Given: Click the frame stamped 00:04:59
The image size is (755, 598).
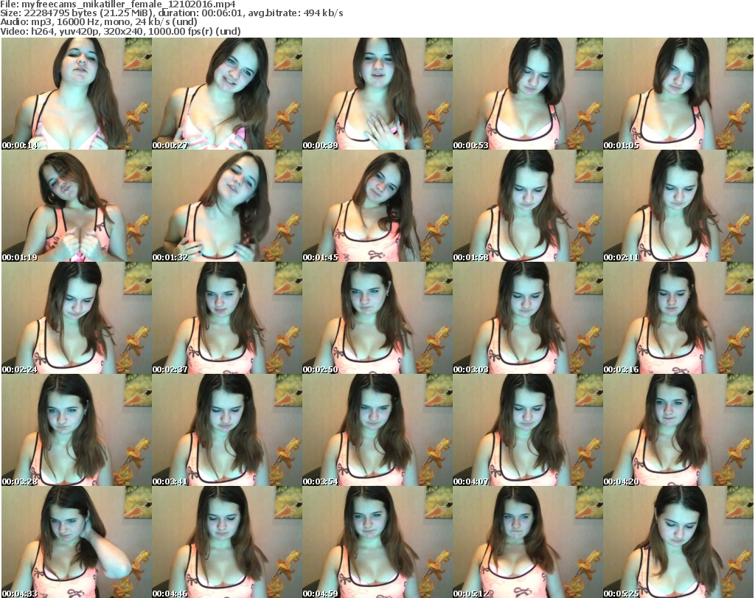Looking at the screenshot, I should (377, 542).
